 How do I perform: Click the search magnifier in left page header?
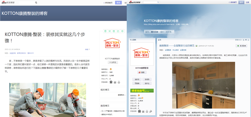[36, 3]
